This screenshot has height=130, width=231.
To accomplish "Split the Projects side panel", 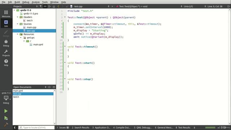I will (x=49, y=6).
